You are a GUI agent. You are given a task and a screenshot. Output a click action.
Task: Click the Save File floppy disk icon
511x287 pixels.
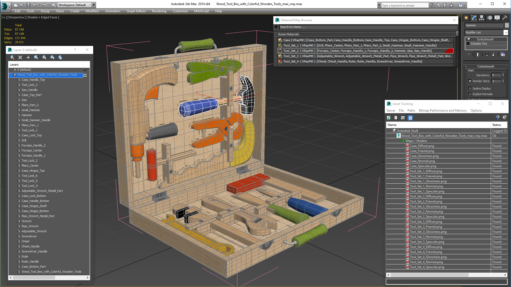pyautogui.click(x=28, y=5)
